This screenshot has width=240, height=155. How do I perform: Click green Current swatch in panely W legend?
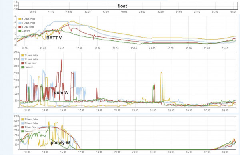pyautogui.click(x=22, y=131)
